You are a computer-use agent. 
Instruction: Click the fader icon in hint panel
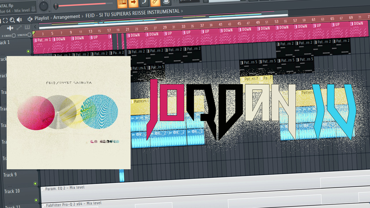33,9
